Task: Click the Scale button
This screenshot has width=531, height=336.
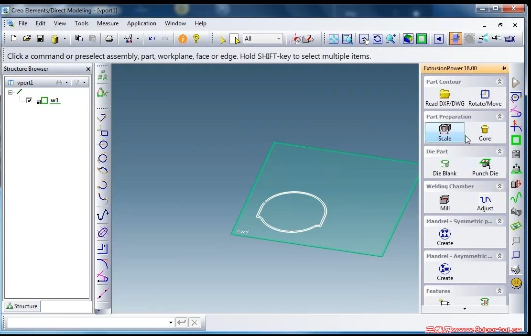Action: (x=444, y=132)
